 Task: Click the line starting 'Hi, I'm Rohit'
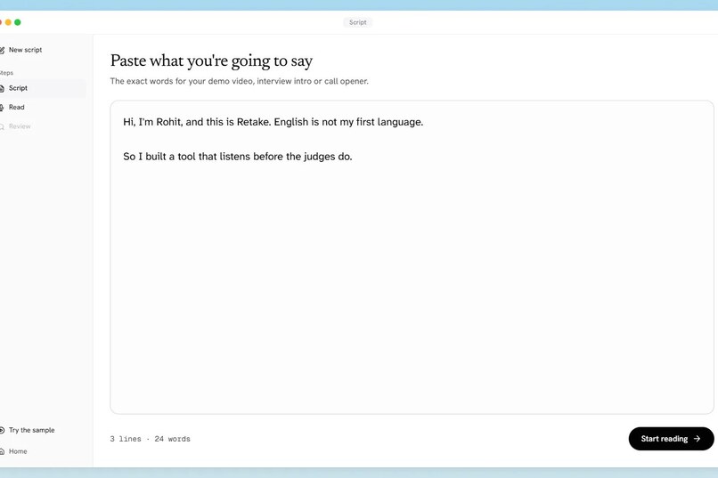(x=273, y=122)
